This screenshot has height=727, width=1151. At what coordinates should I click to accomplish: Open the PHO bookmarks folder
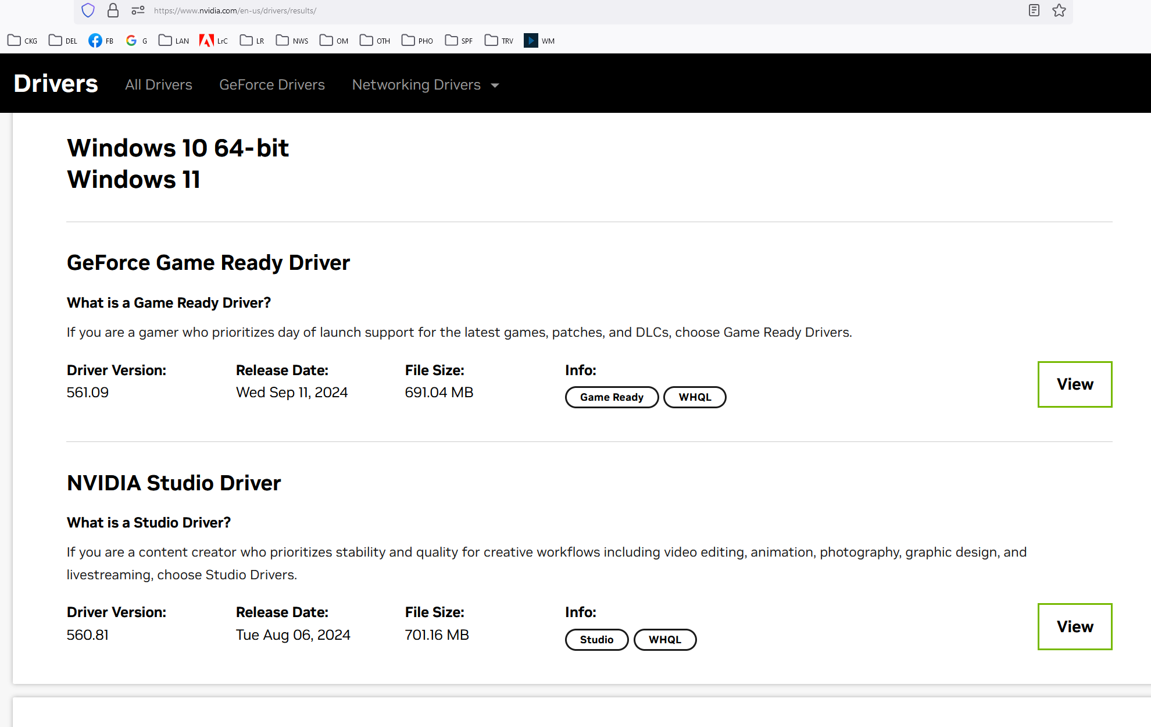click(x=417, y=41)
